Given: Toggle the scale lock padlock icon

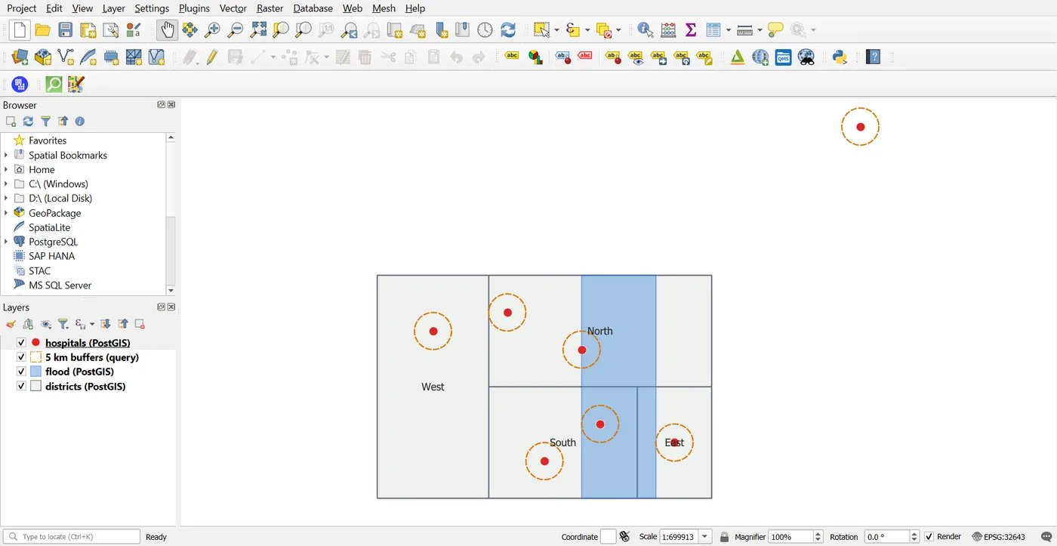Looking at the screenshot, I should click(725, 537).
